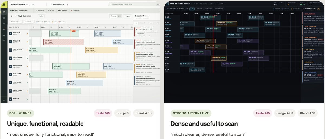
Task: Select the Inbound tab in Yard Control Tower
Action: [x=199, y=9]
